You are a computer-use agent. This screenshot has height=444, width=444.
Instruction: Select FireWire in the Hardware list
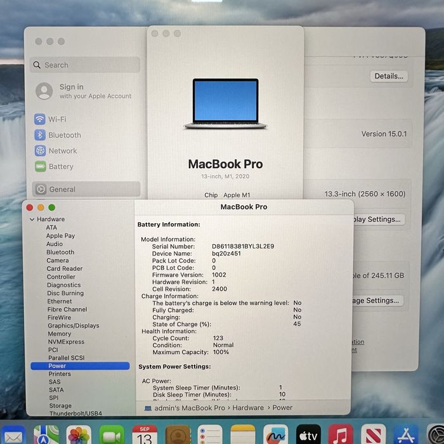60,317
